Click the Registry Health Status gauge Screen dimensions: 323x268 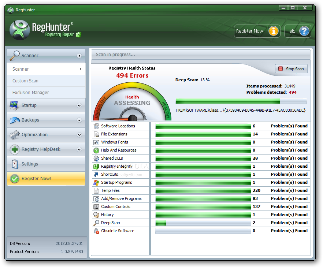(x=132, y=101)
